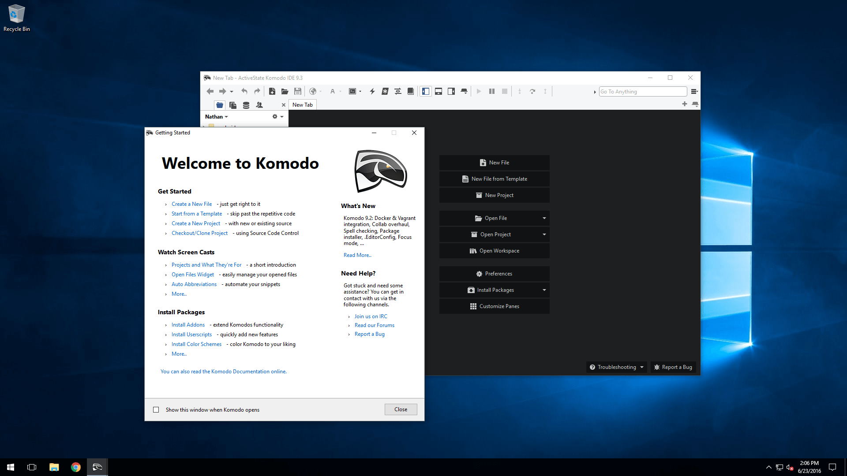Click the globe Preview in Browser icon

[313, 91]
